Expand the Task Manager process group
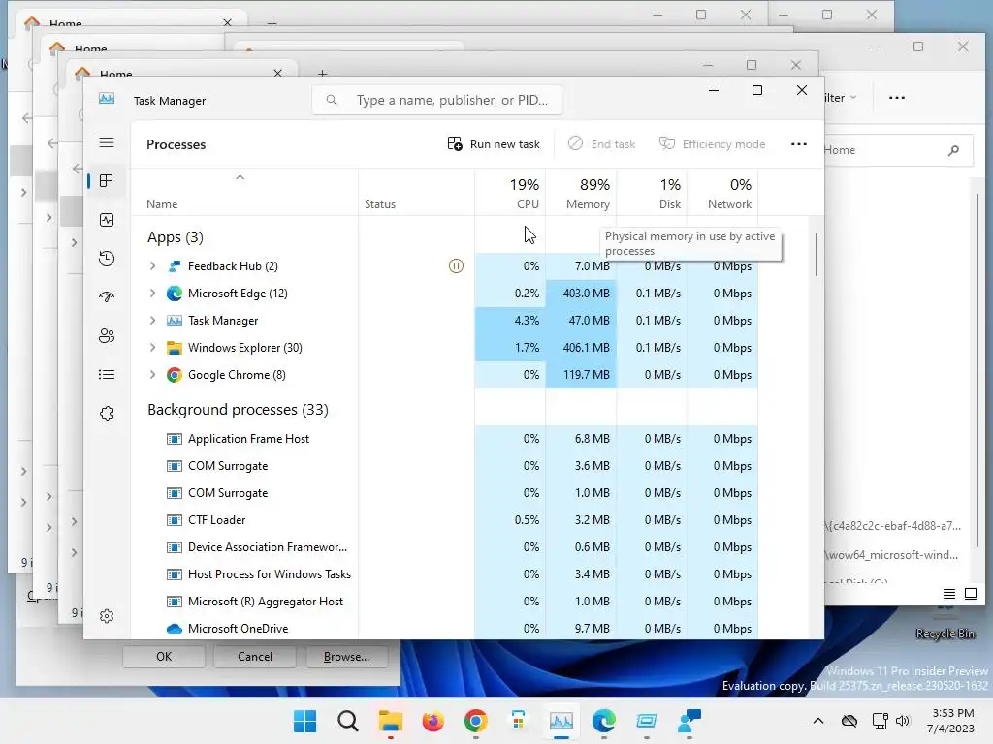This screenshot has height=744, width=993. (x=152, y=321)
